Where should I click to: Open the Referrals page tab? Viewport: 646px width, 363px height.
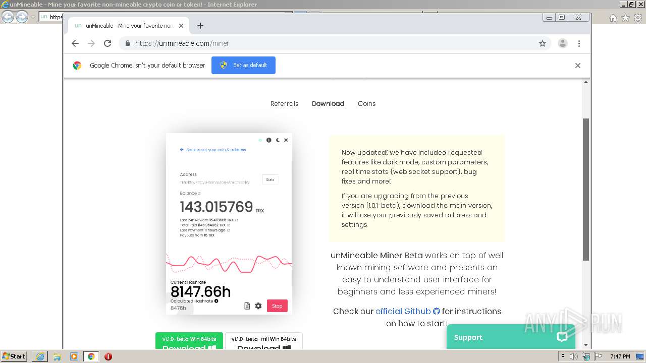pyautogui.click(x=285, y=103)
